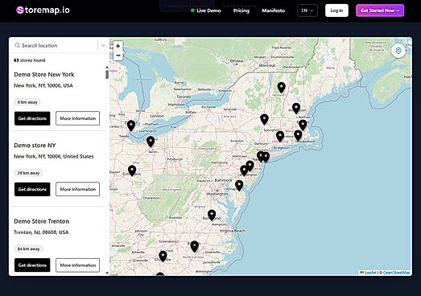Click the Storemap.io logo
Viewport: 421px width, 296px height.
click(x=43, y=10)
